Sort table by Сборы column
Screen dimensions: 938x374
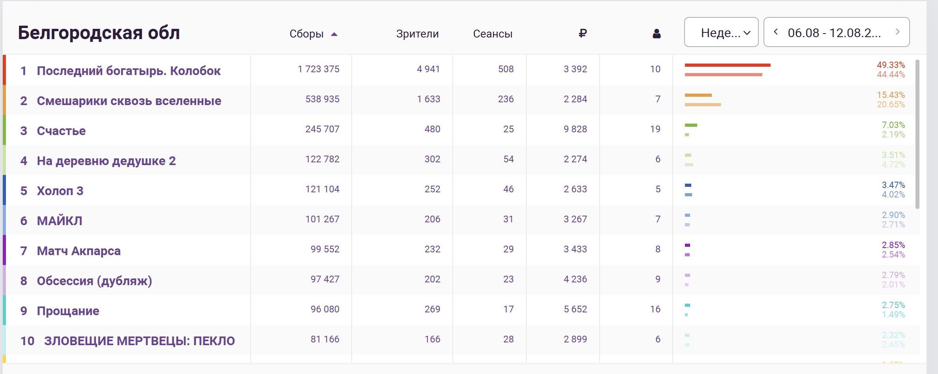pos(306,34)
